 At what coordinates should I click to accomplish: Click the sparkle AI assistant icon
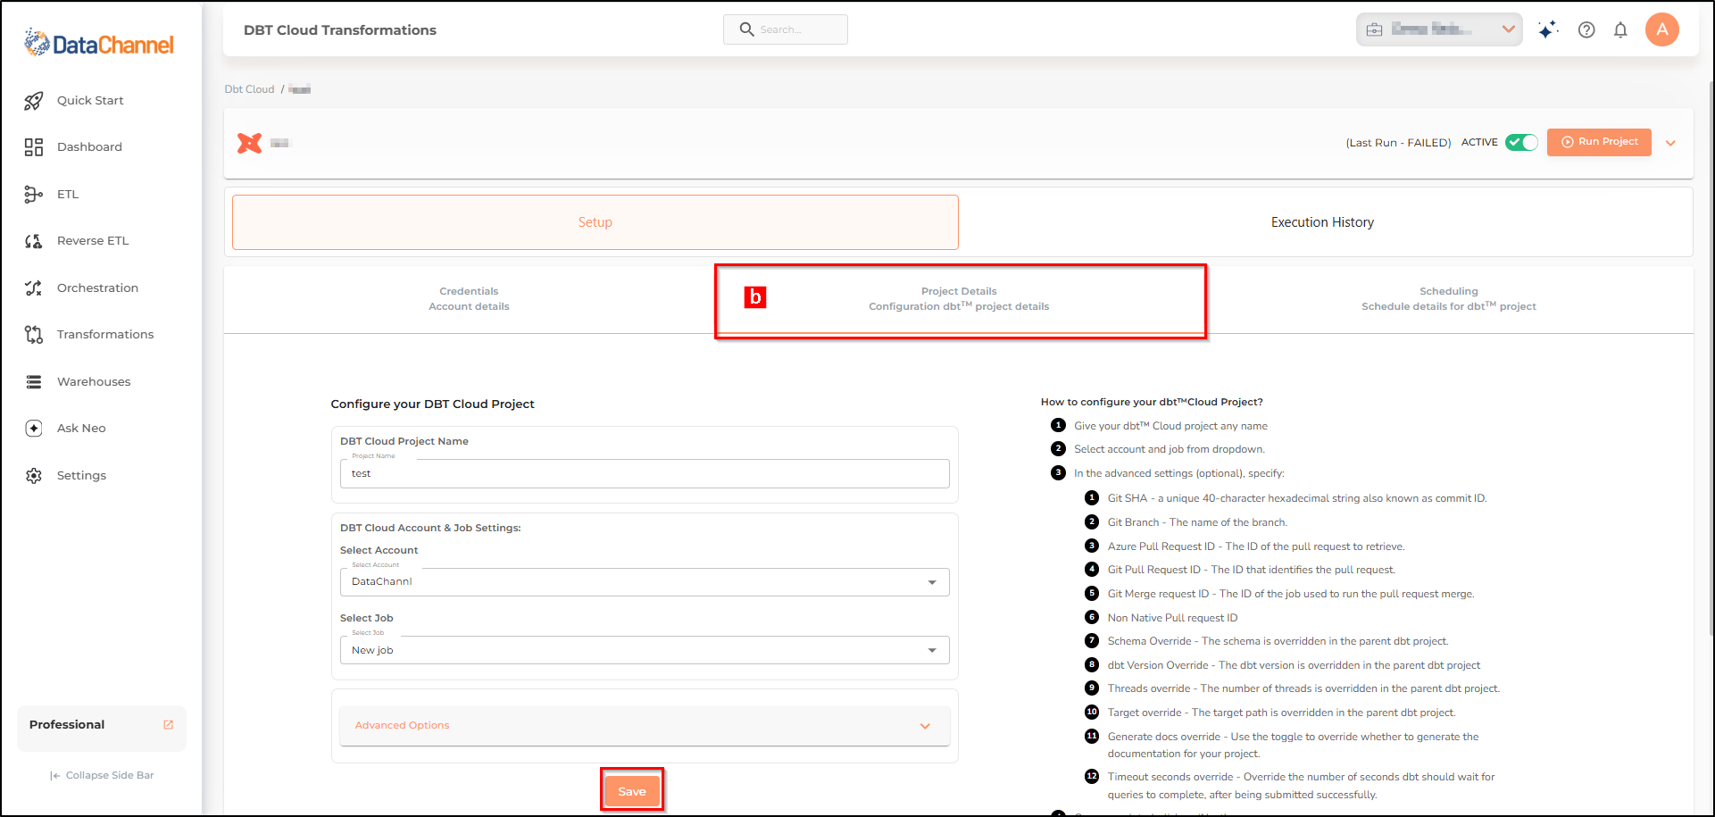coord(1548,29)
